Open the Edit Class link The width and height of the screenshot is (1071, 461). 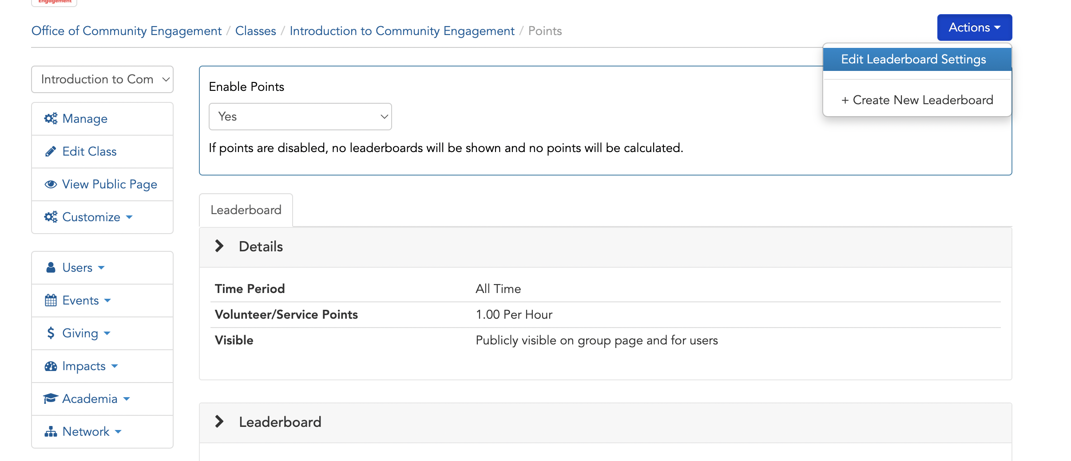point(103,152)
